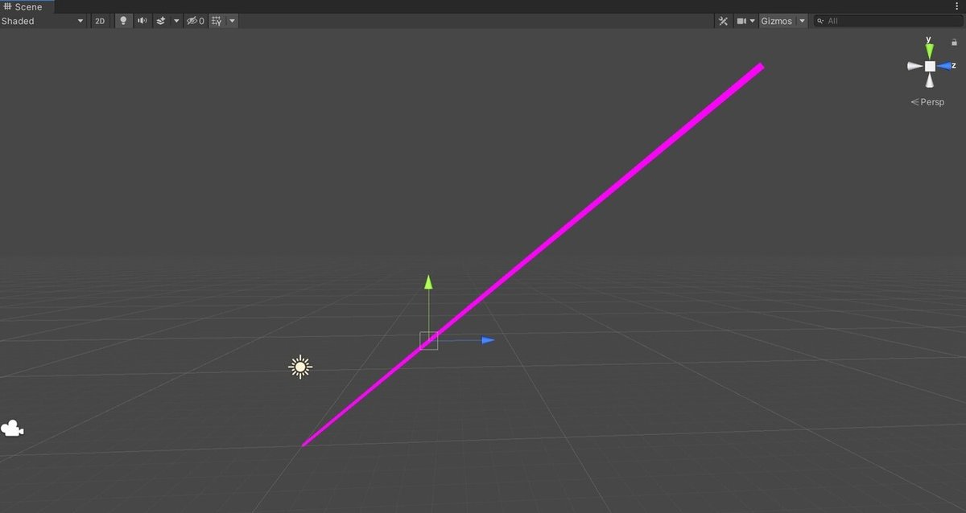Image resolution: width=966 pixels, height=513 pixels.
Task: Open the component editor tools
Action: pos(724,21)
